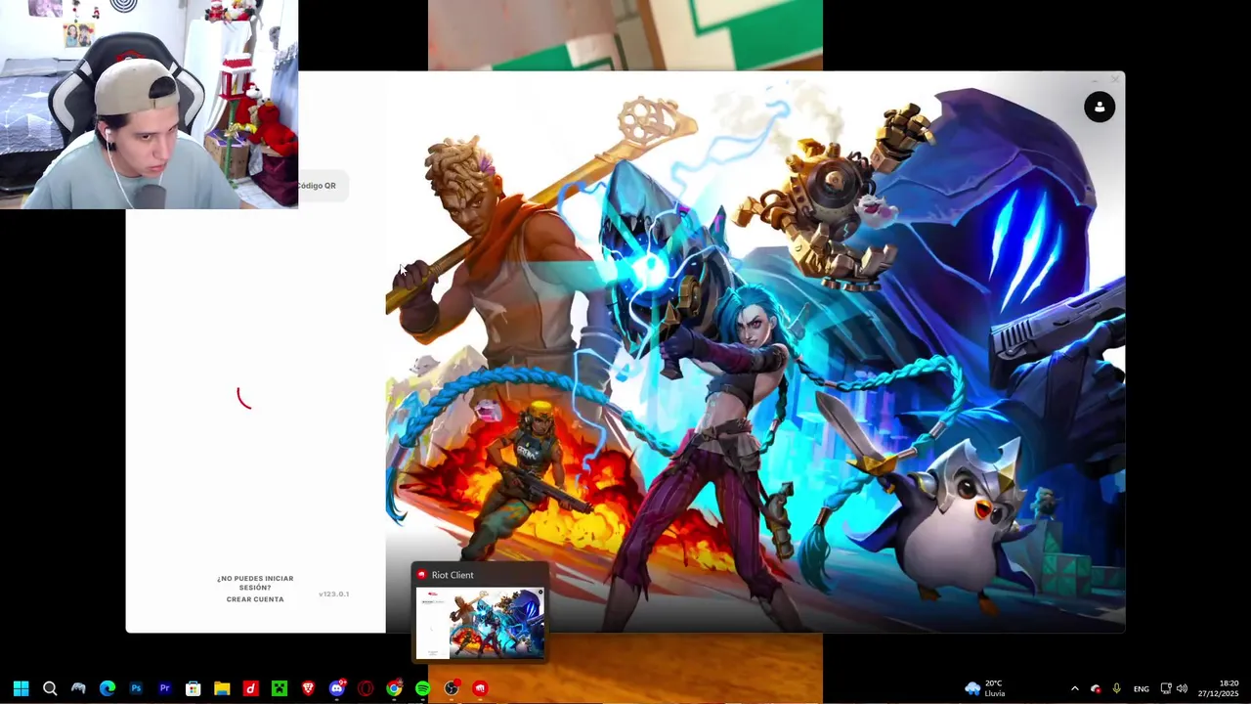Open the game controller app in taskbar
Screen dimensions: 1251x704
[x=78, y=688]
